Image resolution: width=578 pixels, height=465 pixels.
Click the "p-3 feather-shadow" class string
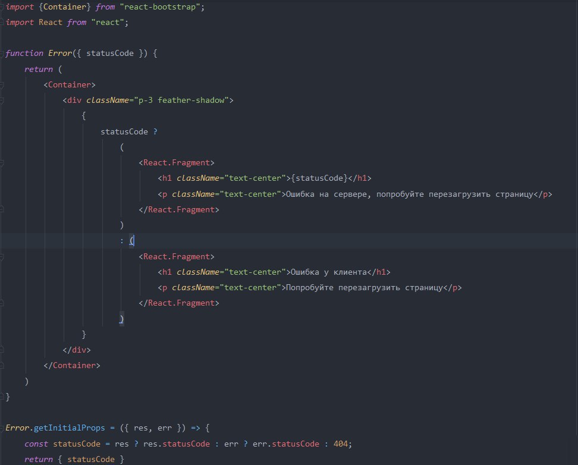[x=181, y=100]
